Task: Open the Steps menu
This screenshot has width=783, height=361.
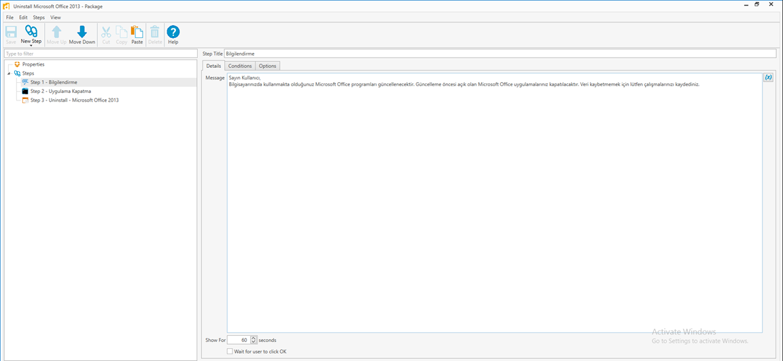Action: tap(39, 18)
